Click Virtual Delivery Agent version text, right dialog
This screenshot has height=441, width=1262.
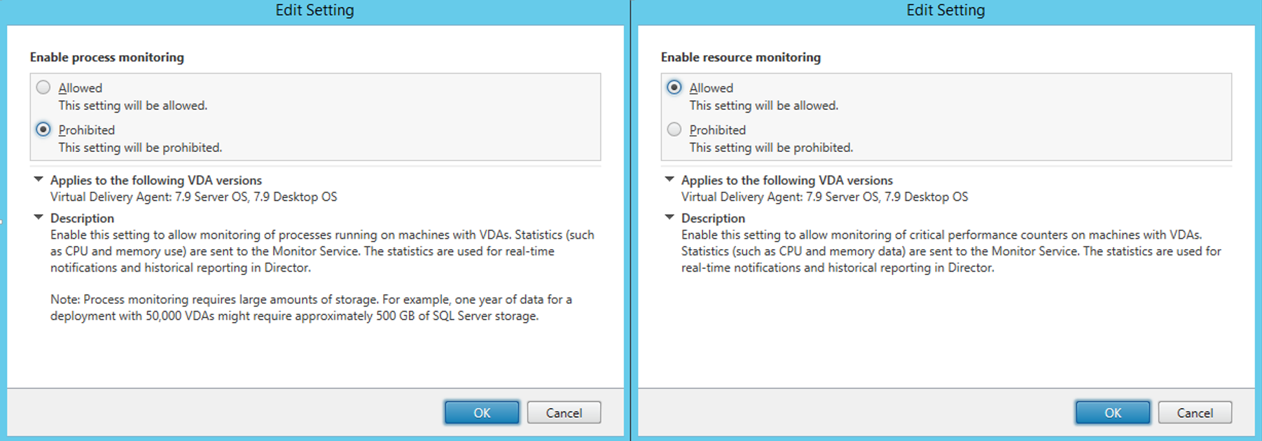click(824, 197)
